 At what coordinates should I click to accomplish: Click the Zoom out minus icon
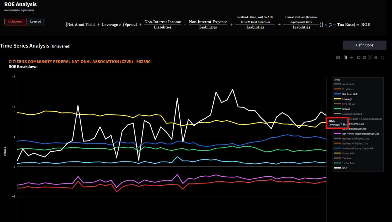pyautogui.click(x=364, y=57)
